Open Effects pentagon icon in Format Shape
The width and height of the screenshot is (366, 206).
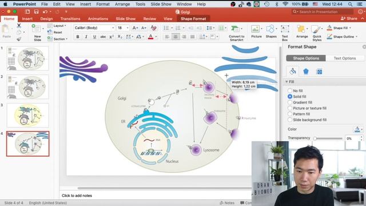[x=306, y=71]
